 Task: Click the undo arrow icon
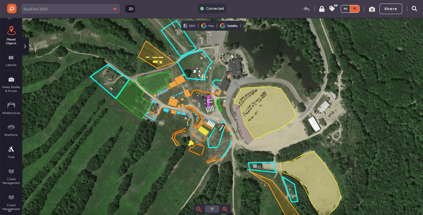coord(306,9)
